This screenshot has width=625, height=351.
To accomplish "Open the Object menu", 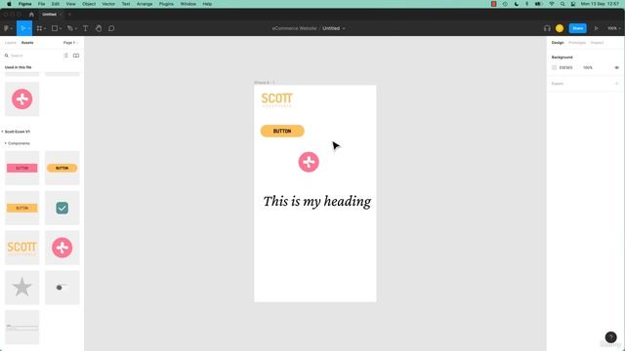I will [x=89, y=4].
